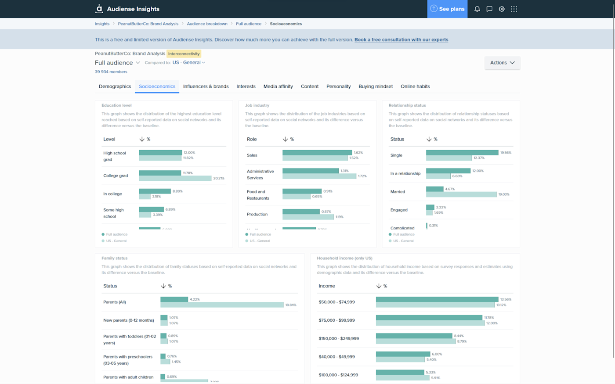Viewport: 615px width, 384px height.
Task: Click PeanutButterCo: Brand Analysis breadcrumb
Action: (148, 24)
